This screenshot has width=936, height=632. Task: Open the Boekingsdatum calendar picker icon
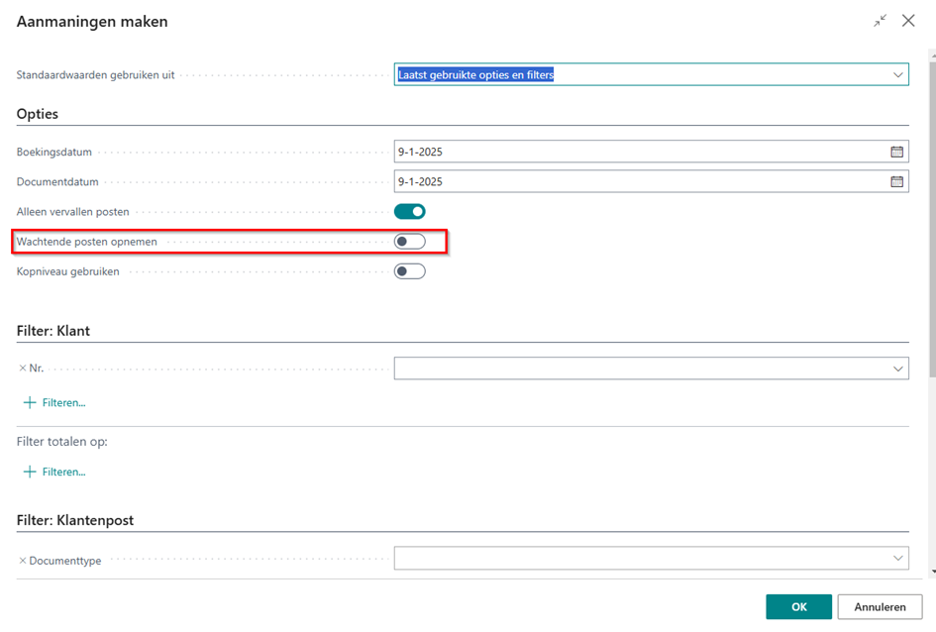(x=896, y=152)
